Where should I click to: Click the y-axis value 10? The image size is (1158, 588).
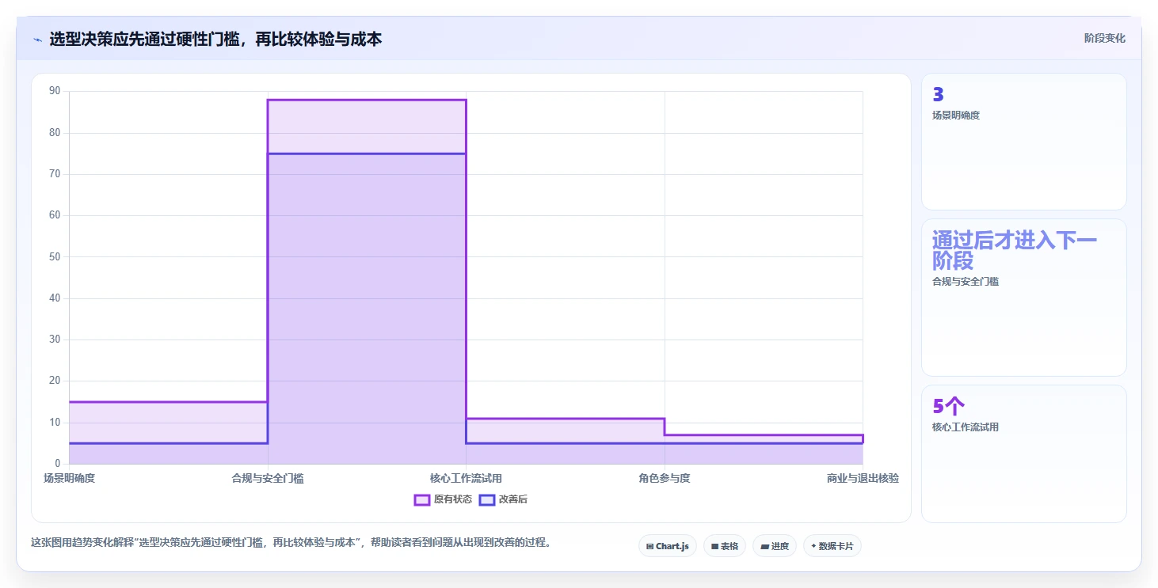tap(55, 423)
